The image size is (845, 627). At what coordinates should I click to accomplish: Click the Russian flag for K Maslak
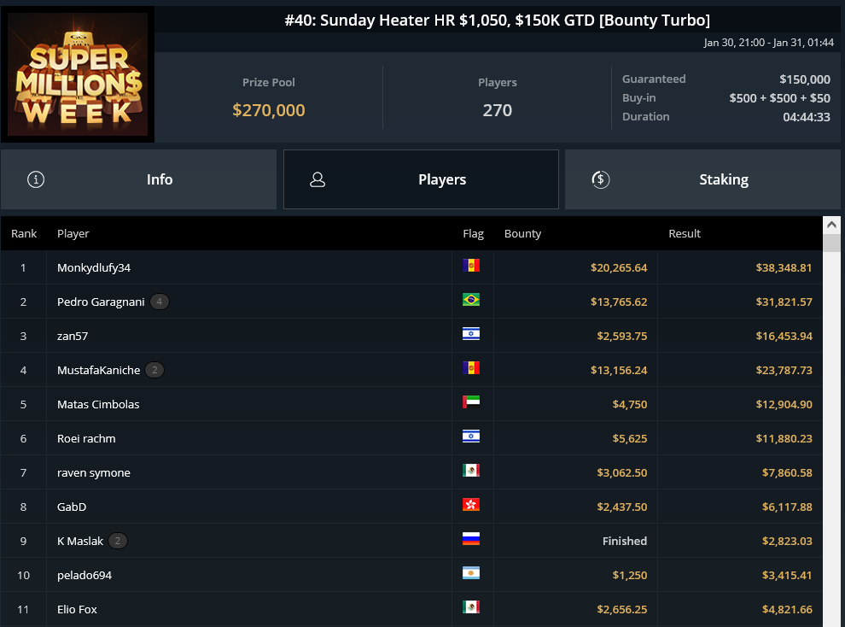tap(471, 538)
